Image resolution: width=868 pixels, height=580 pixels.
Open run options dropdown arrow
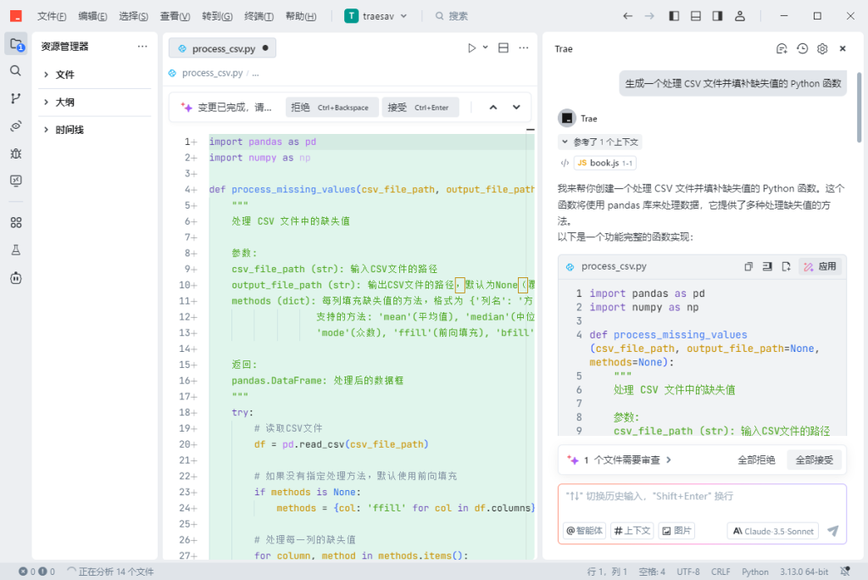pos(486,47)
